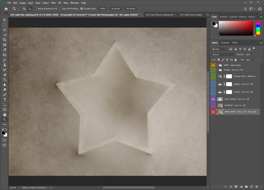Select the Zoom tool in toolbar

(5, 120)
